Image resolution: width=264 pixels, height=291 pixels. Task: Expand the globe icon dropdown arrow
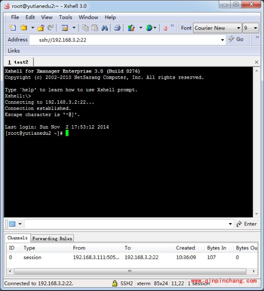coord(155,28)
